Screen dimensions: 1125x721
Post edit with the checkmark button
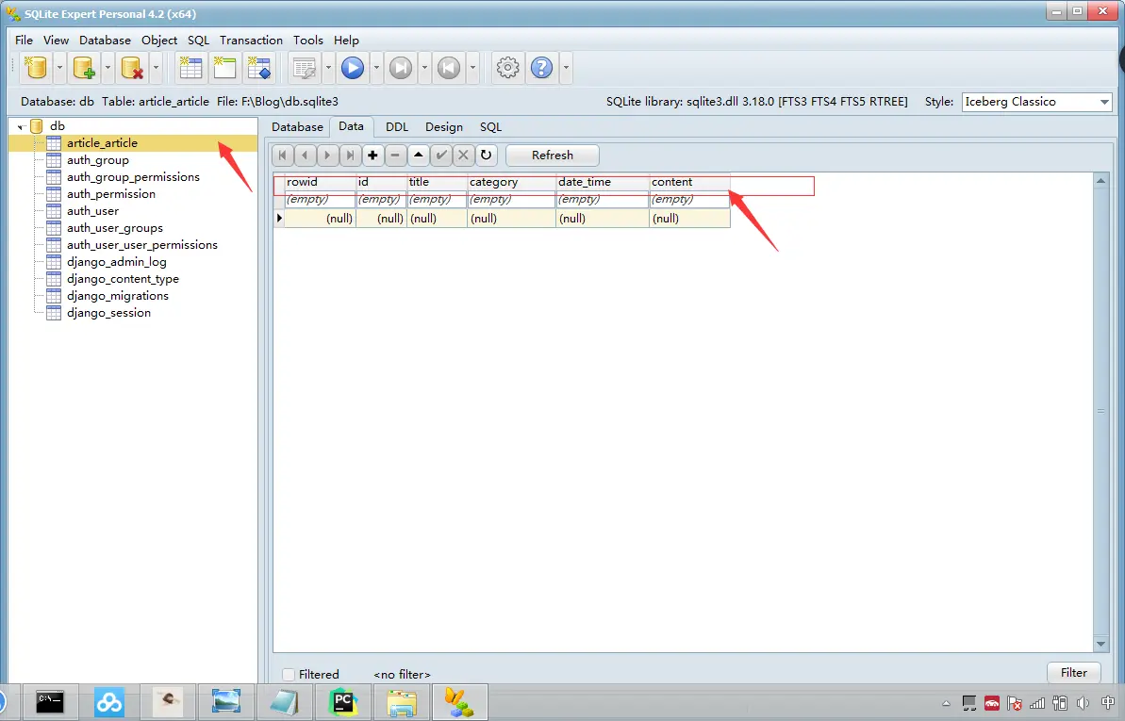(x=440, y=155)
